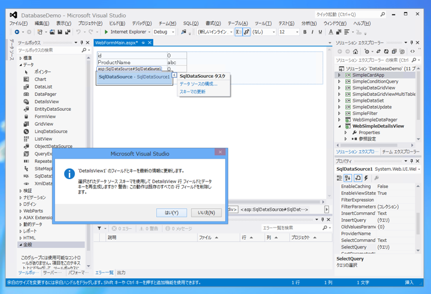The height and width of the screenshot is (294, 431).
Task: Click the Refresh icon in Solution Explorer
Action: (x=387, y=51)
